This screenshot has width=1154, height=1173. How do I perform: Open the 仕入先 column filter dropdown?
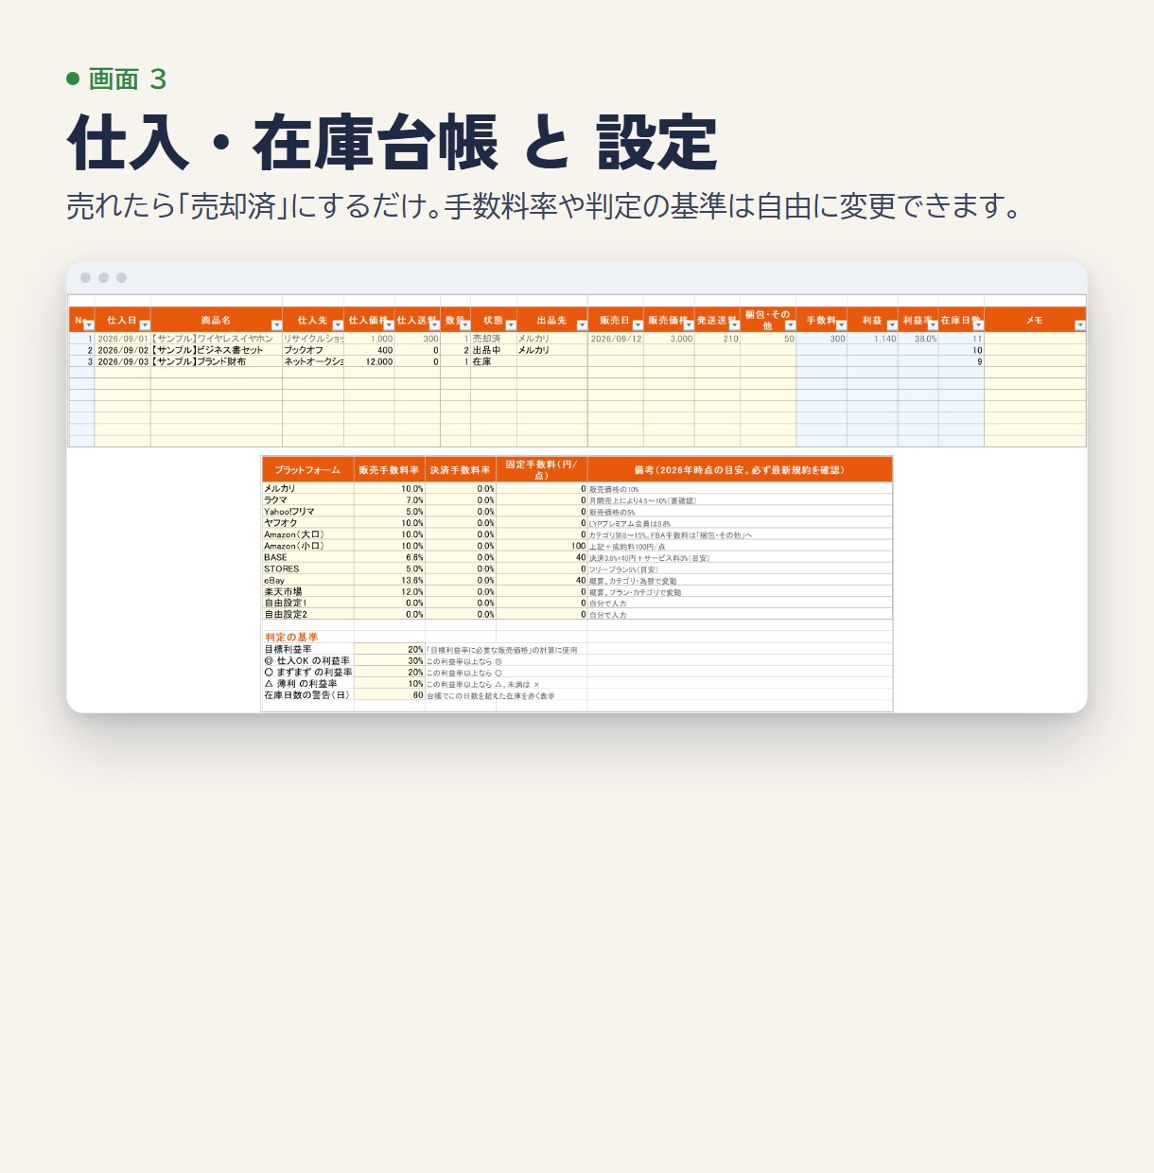pos(338,325)
